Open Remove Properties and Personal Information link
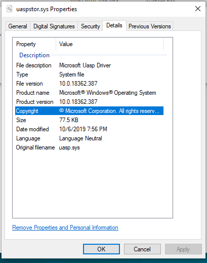Screen dimensions: 207x263 tap(65, 228)
